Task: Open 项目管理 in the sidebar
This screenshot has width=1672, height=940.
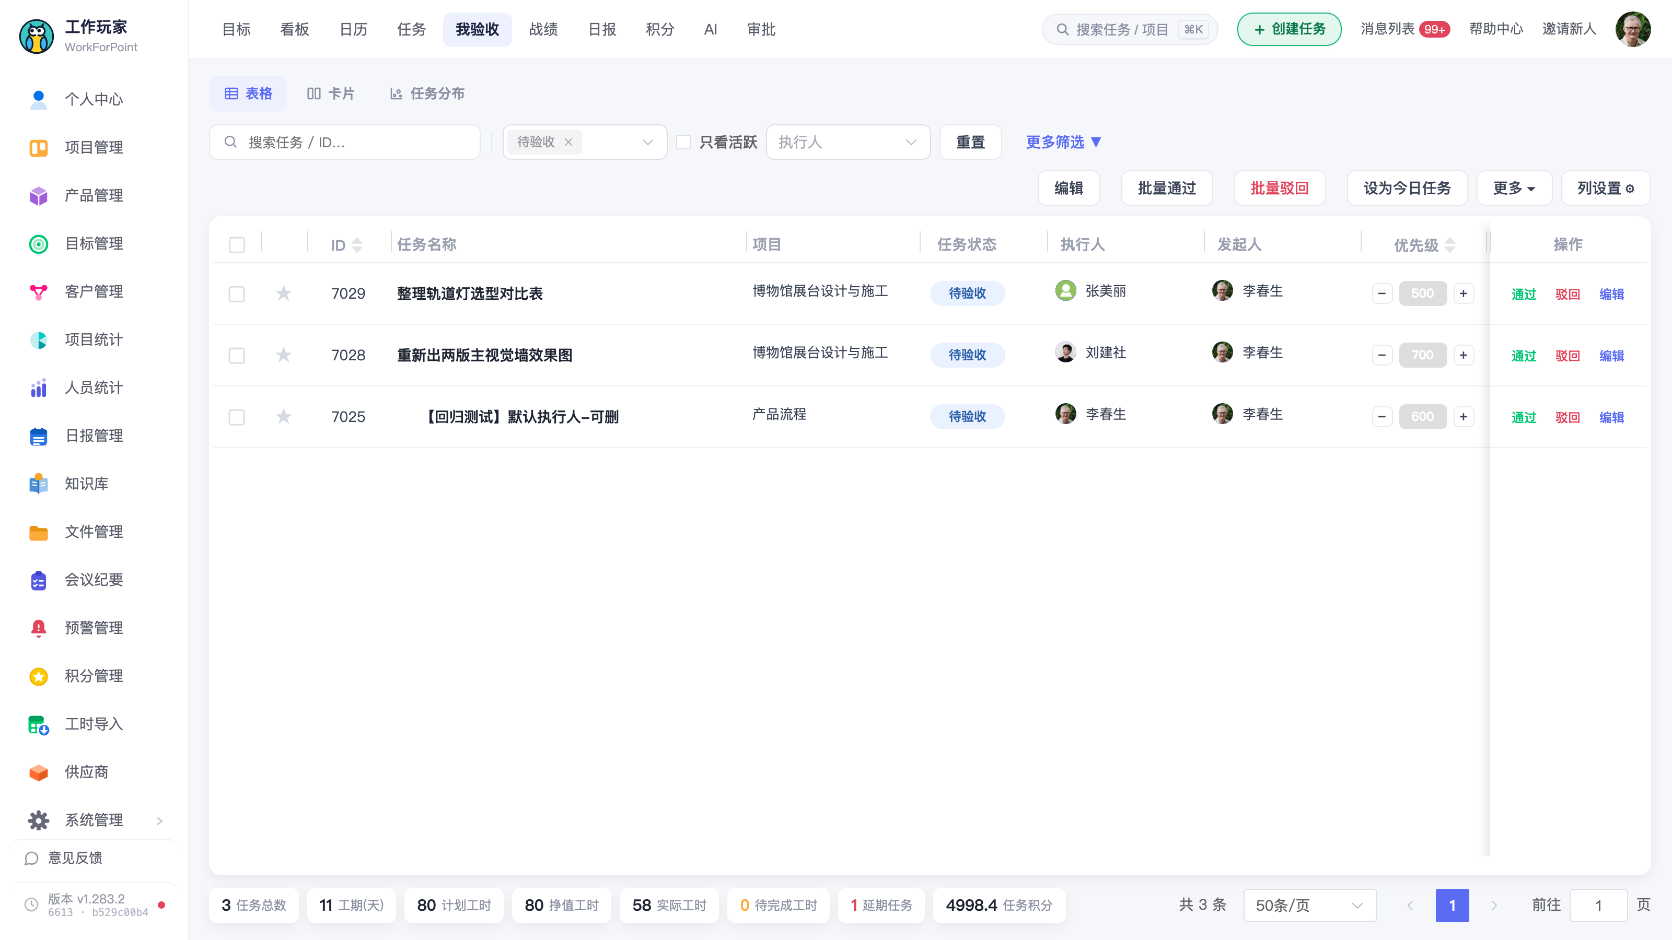Action: (x=94, y=147)
